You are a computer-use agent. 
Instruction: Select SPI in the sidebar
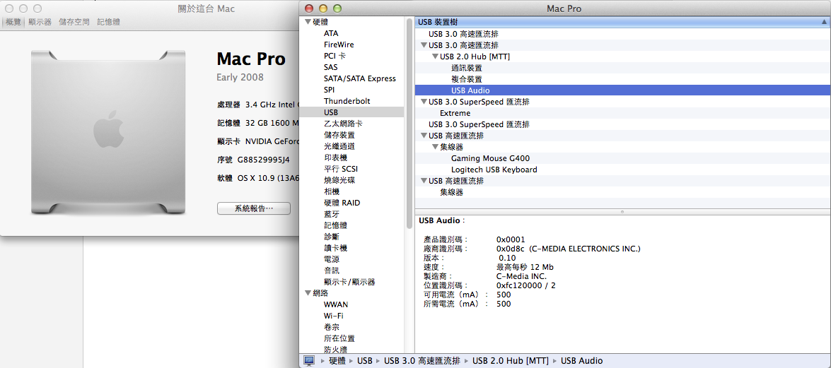pyautogui.click(x=329, y=90)
